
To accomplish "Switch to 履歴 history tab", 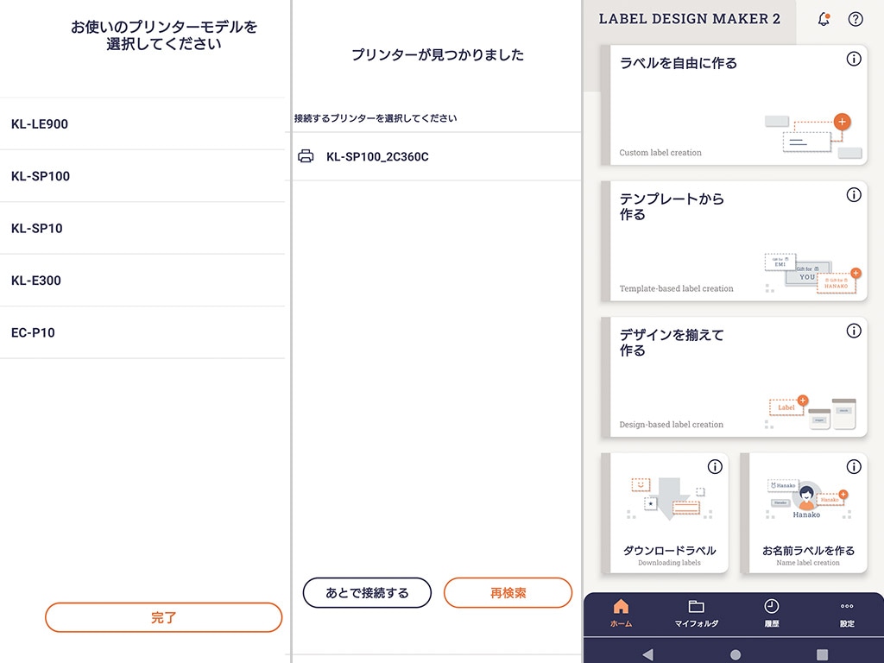I will pyautogui.click(x=771, y=614).
